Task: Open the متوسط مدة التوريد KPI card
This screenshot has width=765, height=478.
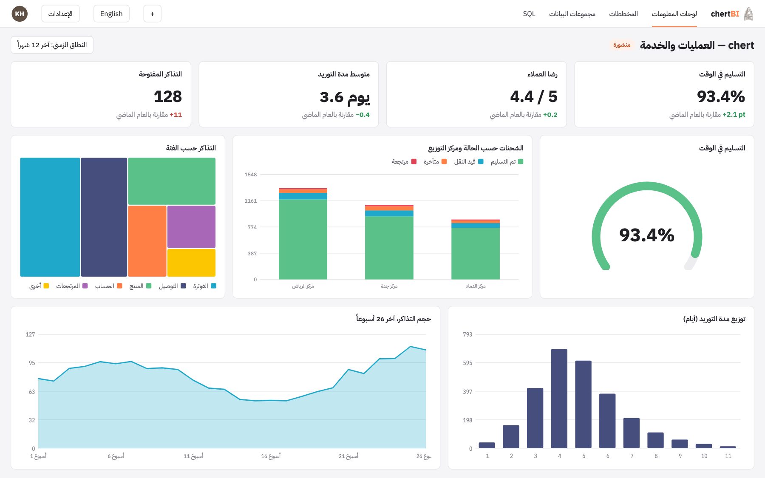Action: [289, 94]
